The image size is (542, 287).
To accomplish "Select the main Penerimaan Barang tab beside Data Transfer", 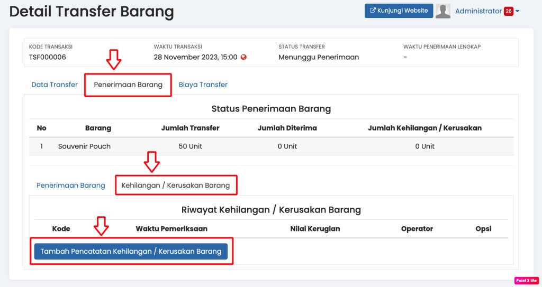I will tap(128, 85).
